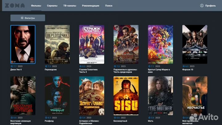
Task: Open the Братья Супер Марио poster
Action: [160, 44]
